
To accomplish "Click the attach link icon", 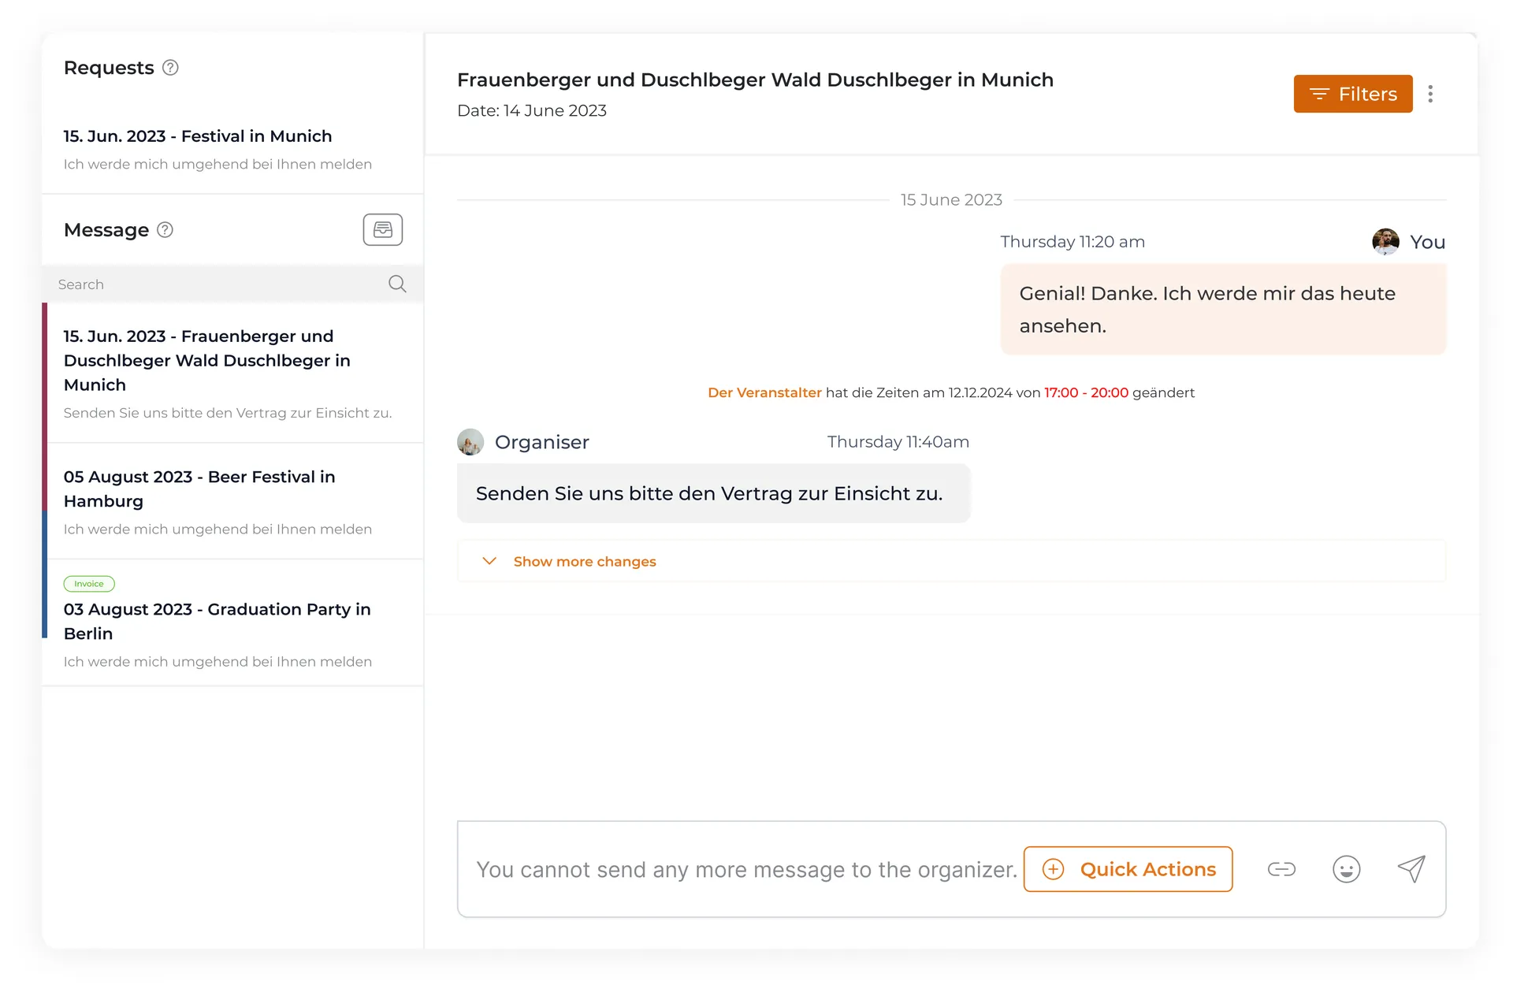I will [1281, 869].
